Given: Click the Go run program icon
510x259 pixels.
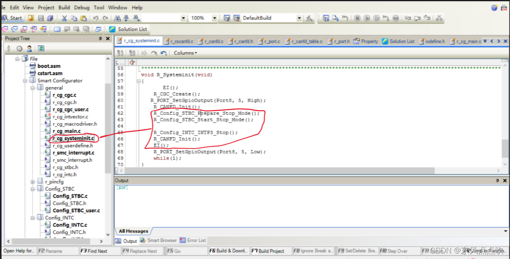Looking at the screenshot, I should 367,18.
